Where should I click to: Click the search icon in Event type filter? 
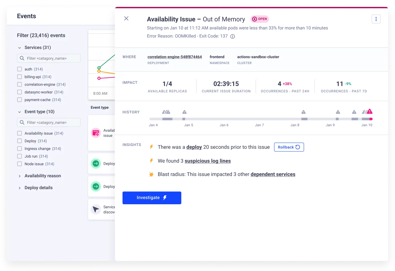coord(22,122)
